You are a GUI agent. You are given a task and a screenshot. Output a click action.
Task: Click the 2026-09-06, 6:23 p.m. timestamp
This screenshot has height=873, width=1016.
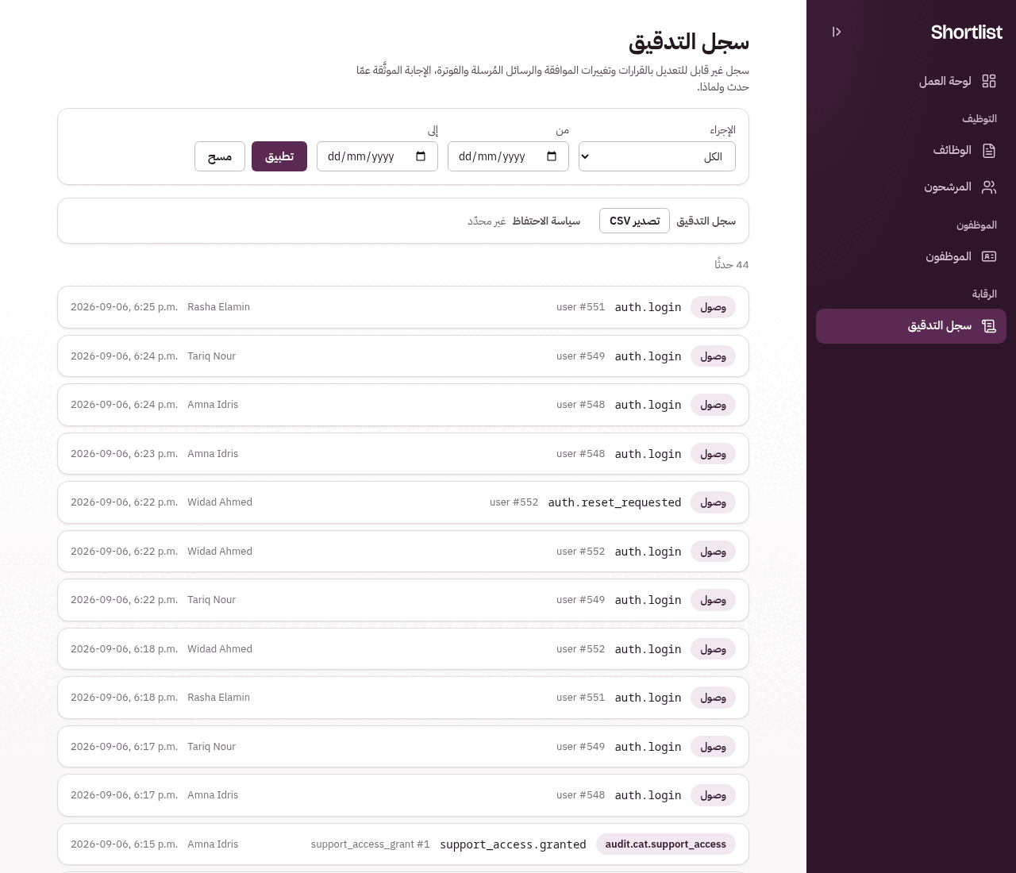124,454
